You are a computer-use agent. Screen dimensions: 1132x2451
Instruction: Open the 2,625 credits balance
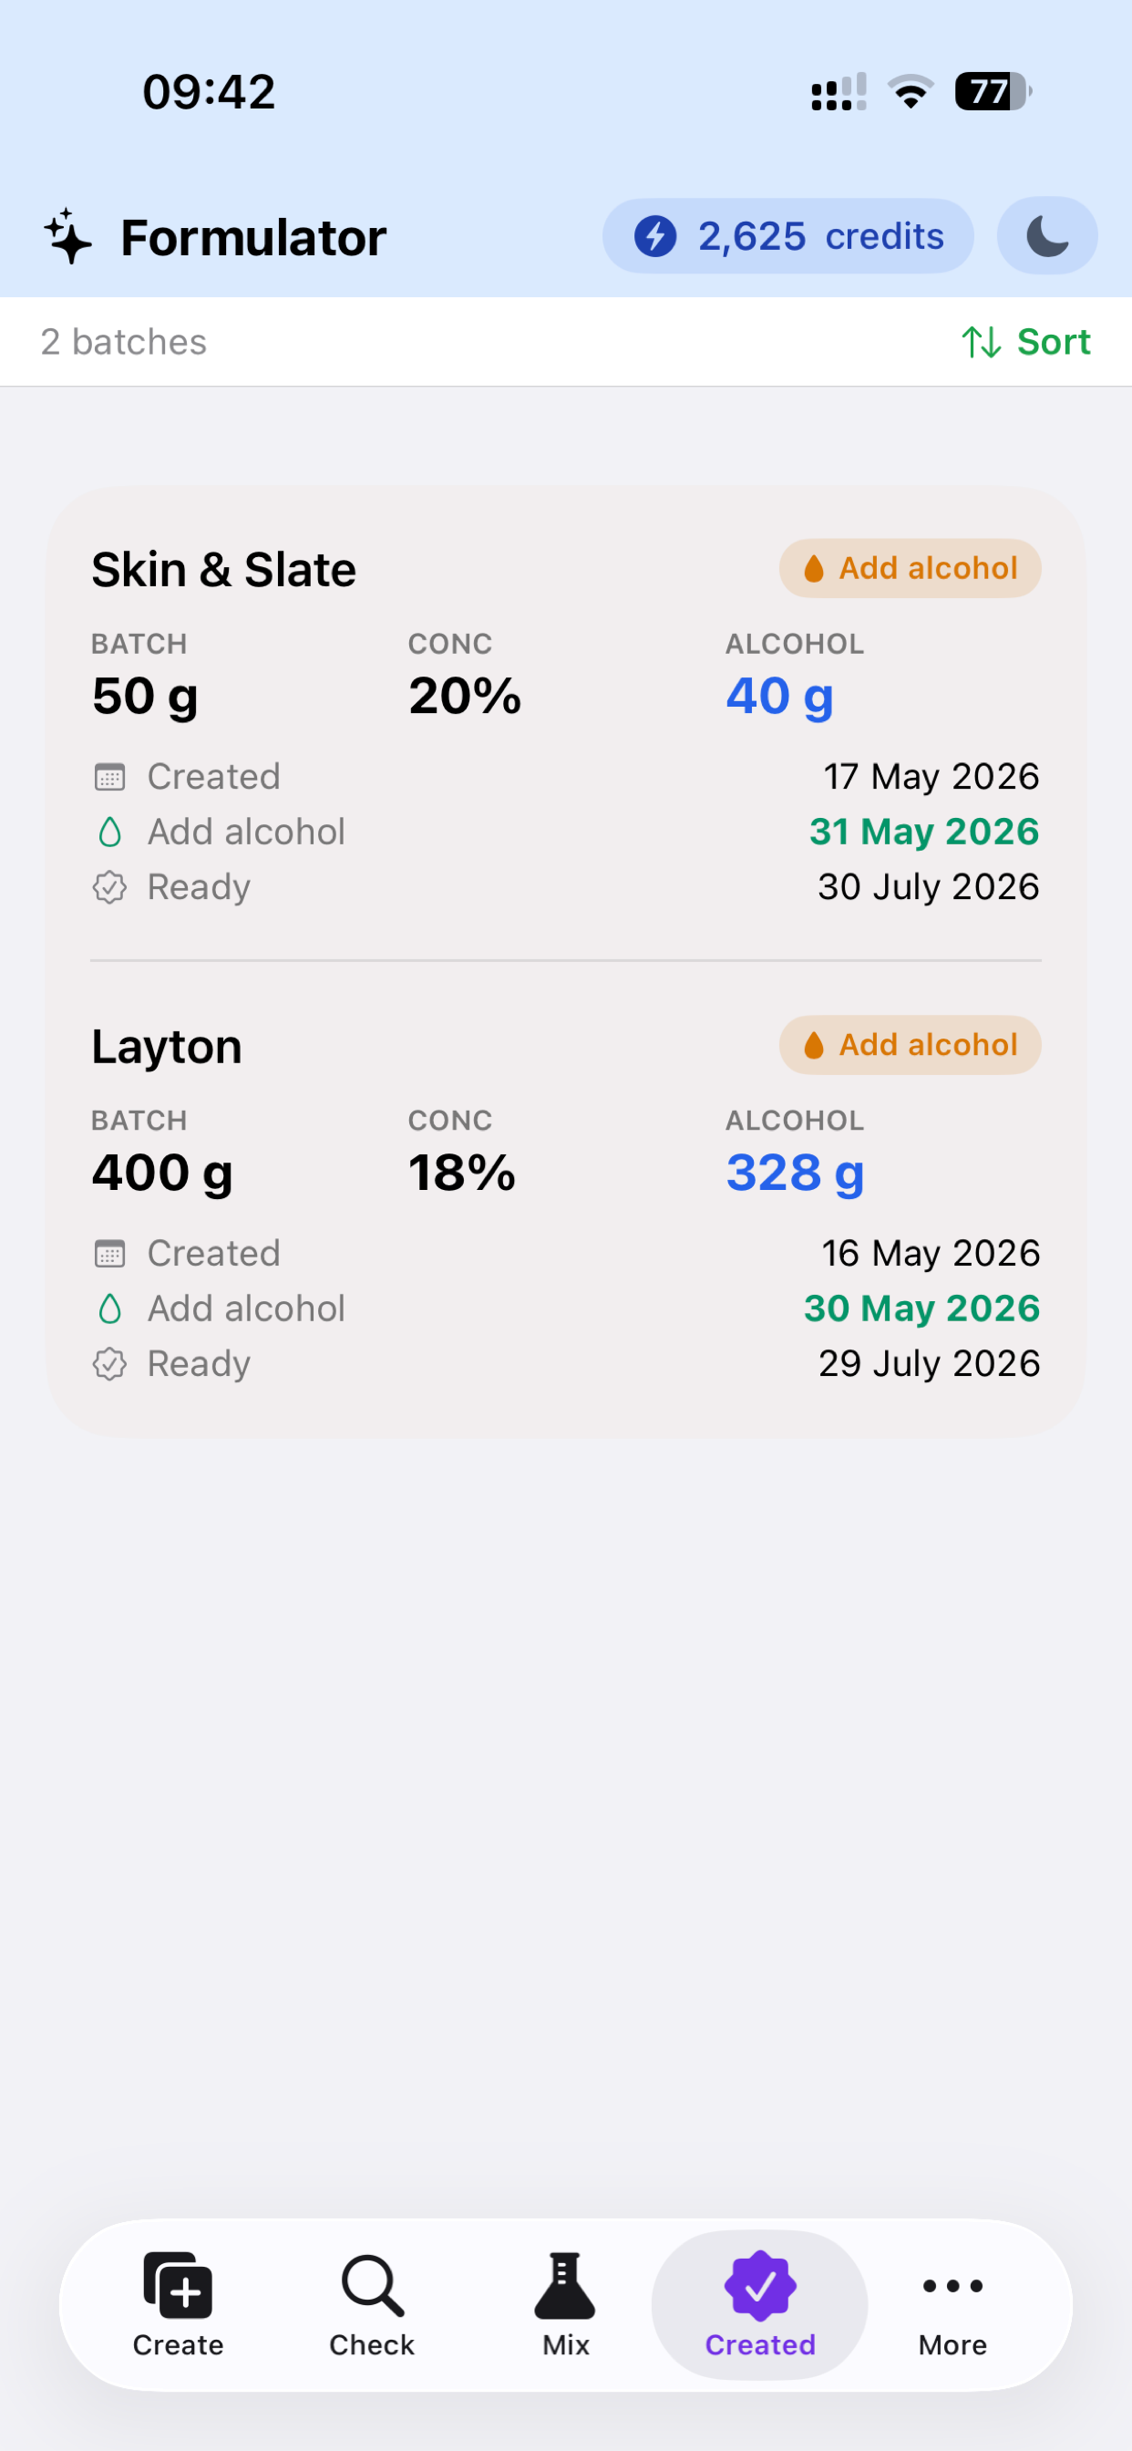(787, 236)
